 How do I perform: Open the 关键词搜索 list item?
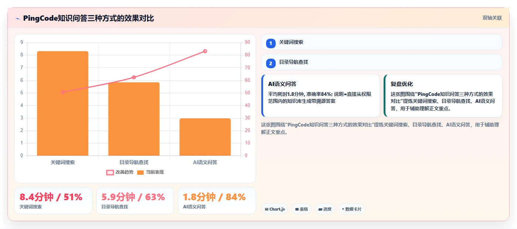click(x=382, y=42)
